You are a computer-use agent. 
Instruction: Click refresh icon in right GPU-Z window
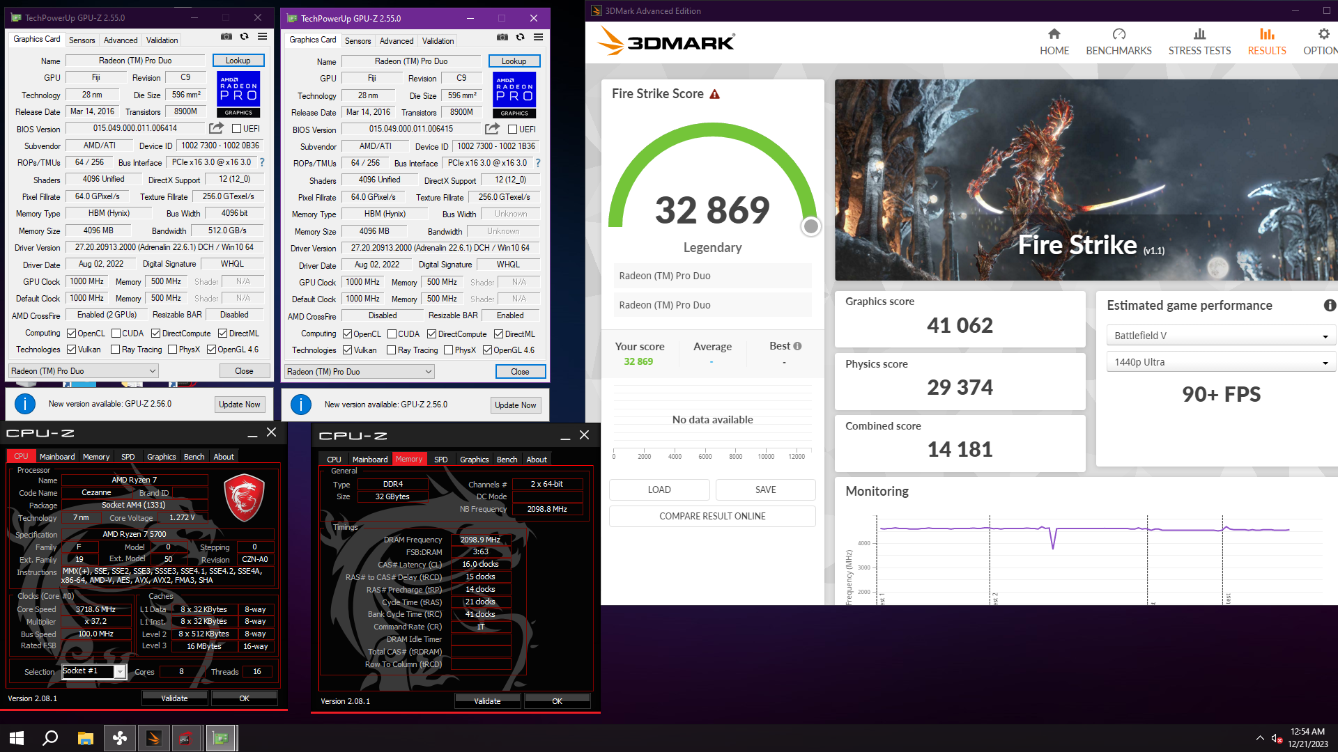point(521,37)
